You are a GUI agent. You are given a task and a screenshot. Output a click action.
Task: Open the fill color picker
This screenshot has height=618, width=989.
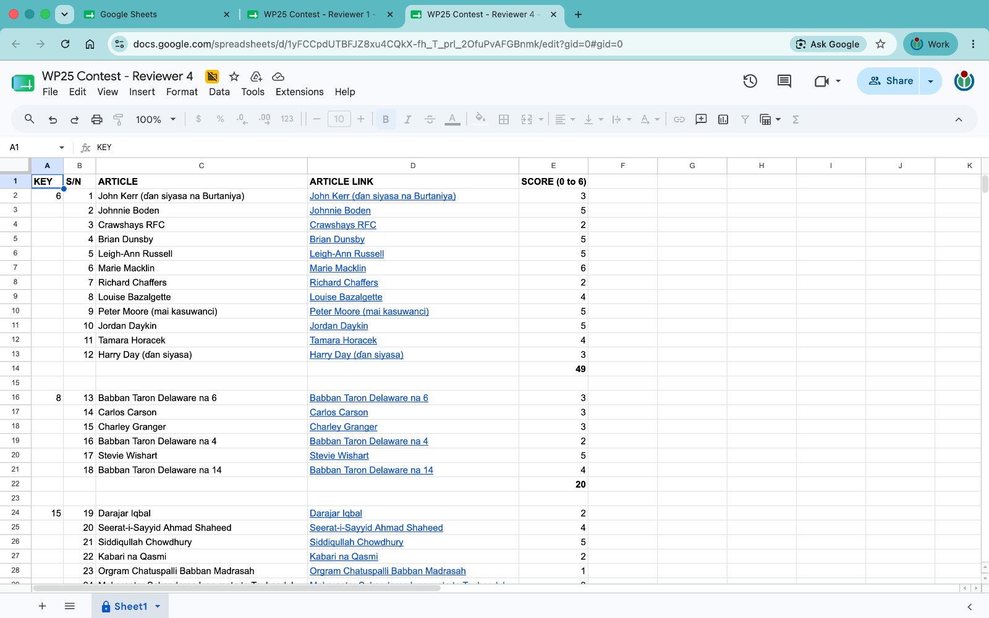480,119
